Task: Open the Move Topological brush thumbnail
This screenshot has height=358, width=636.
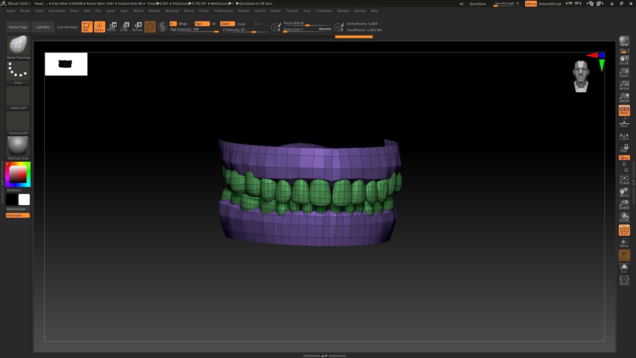Action: click(x=18, y=45)
